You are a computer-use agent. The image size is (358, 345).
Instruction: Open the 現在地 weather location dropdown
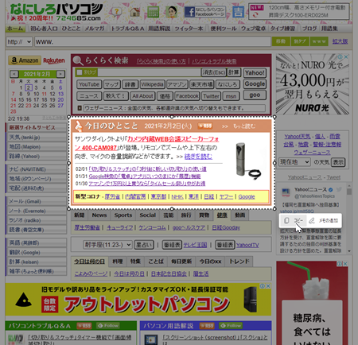pos(294,162)
